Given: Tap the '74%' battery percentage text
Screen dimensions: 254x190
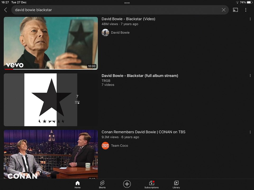Looking at the screenshot, I should pos(243,2).
